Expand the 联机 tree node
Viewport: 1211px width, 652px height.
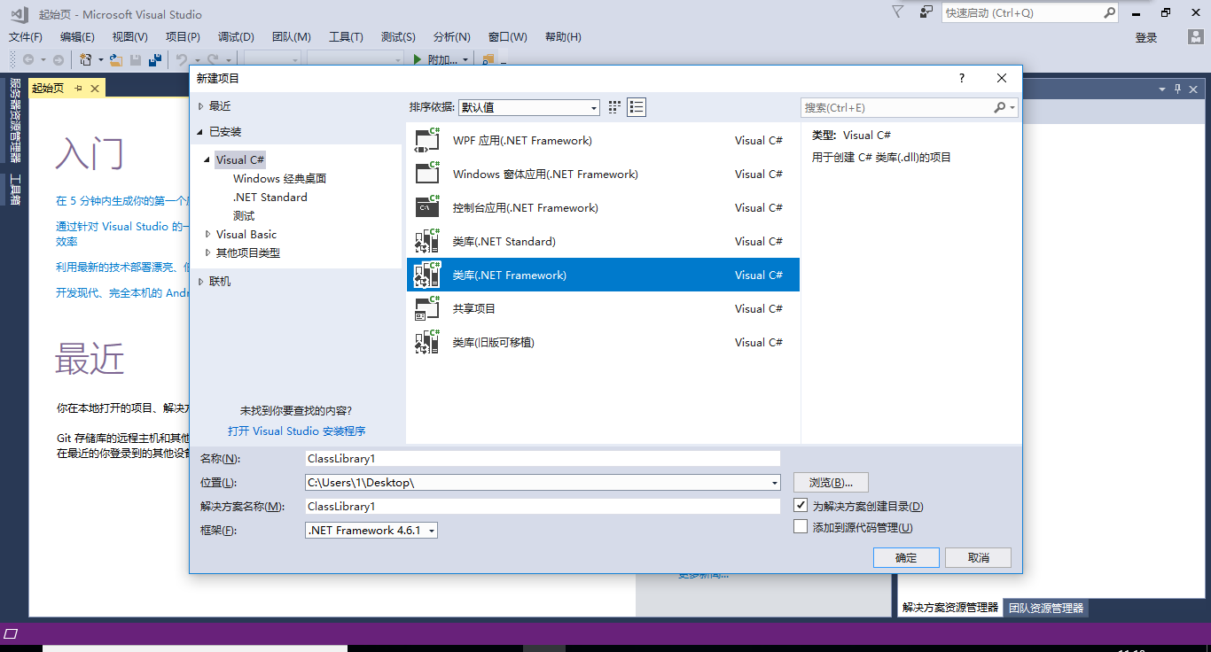click(201, 282)
